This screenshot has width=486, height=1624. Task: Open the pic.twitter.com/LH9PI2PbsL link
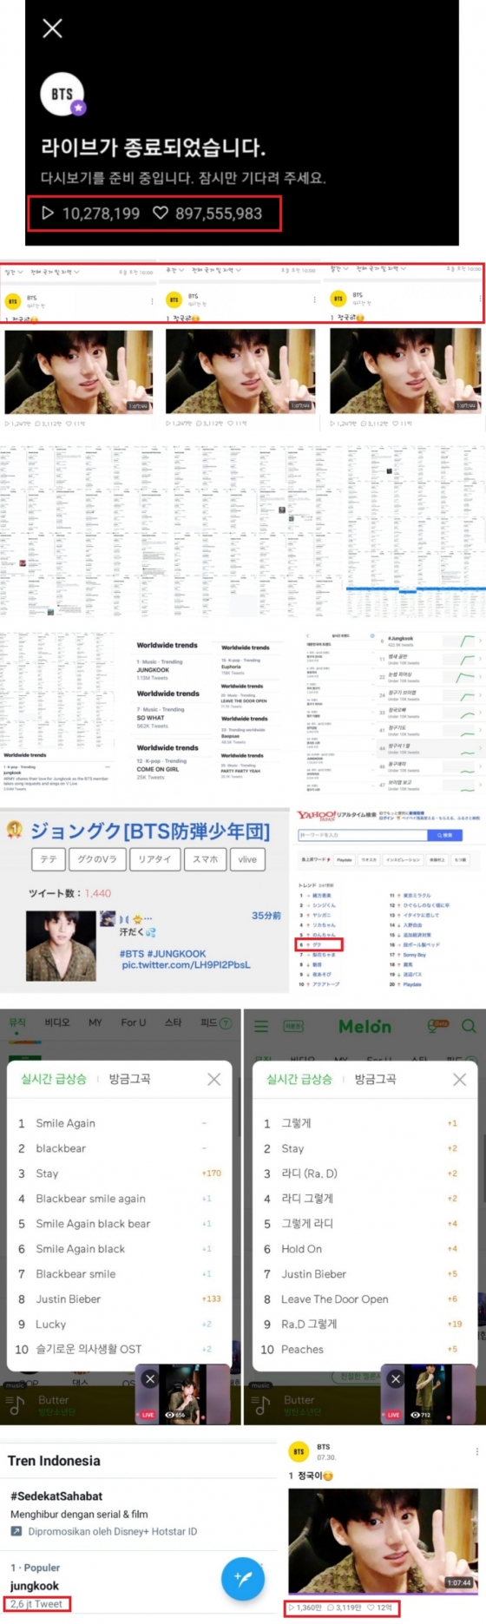tap(186, 964)
